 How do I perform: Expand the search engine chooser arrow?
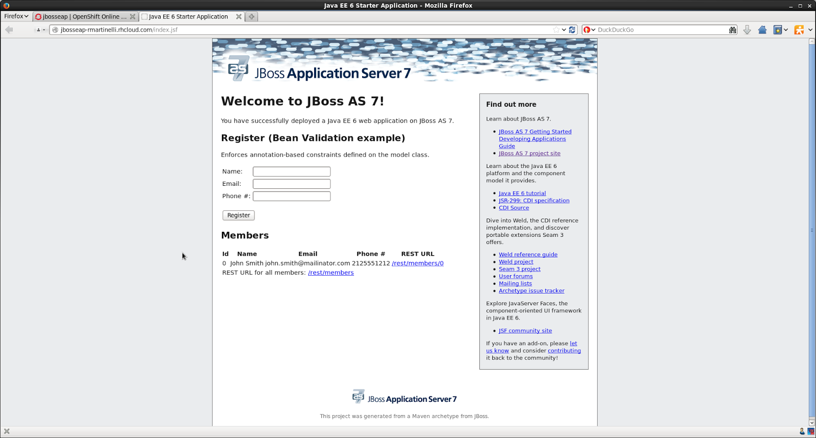point(593,30)
